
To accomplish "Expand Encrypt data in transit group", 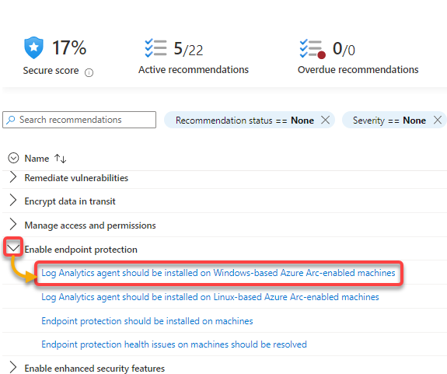I will pyautogui.click(x=13, y=200).
